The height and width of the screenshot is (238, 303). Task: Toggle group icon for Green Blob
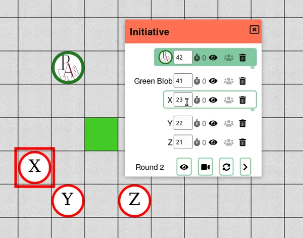click(229, 81)
